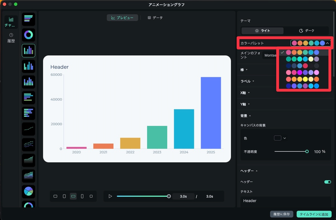Expand the X軸 section

[x=244, y=92]
